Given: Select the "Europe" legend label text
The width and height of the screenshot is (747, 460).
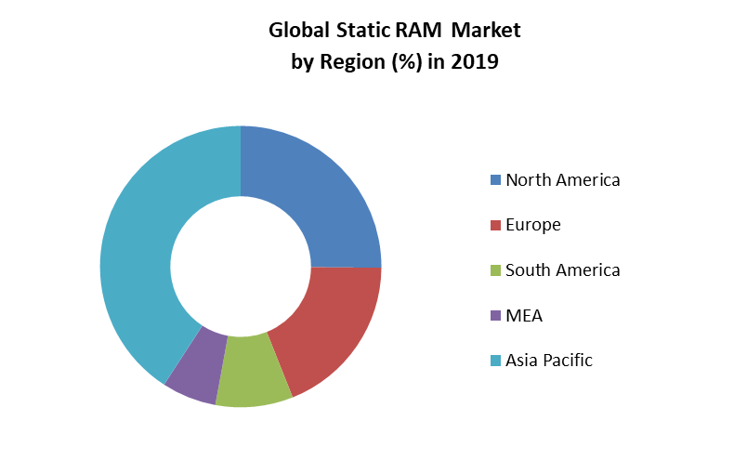Looking at the screenshot, I should point(533,225).
